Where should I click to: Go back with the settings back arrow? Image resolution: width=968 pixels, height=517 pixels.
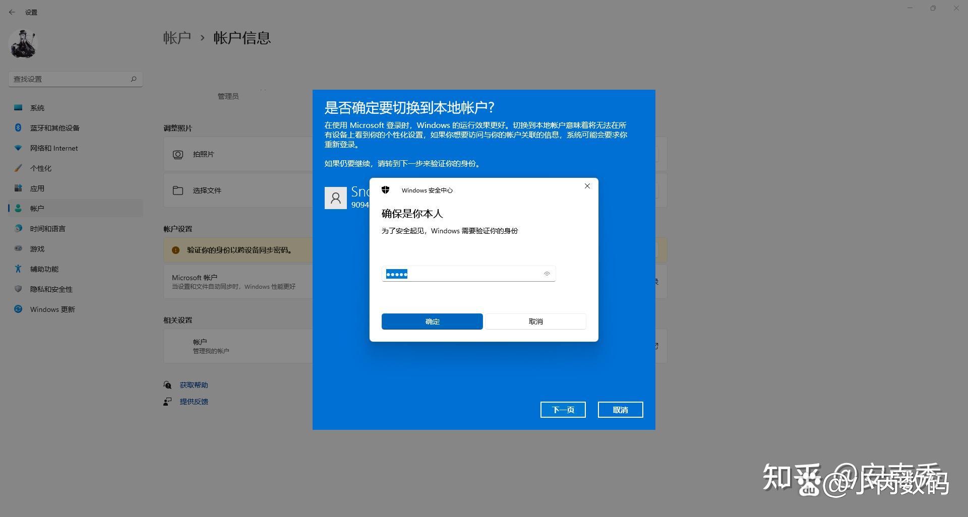[12, 12]
